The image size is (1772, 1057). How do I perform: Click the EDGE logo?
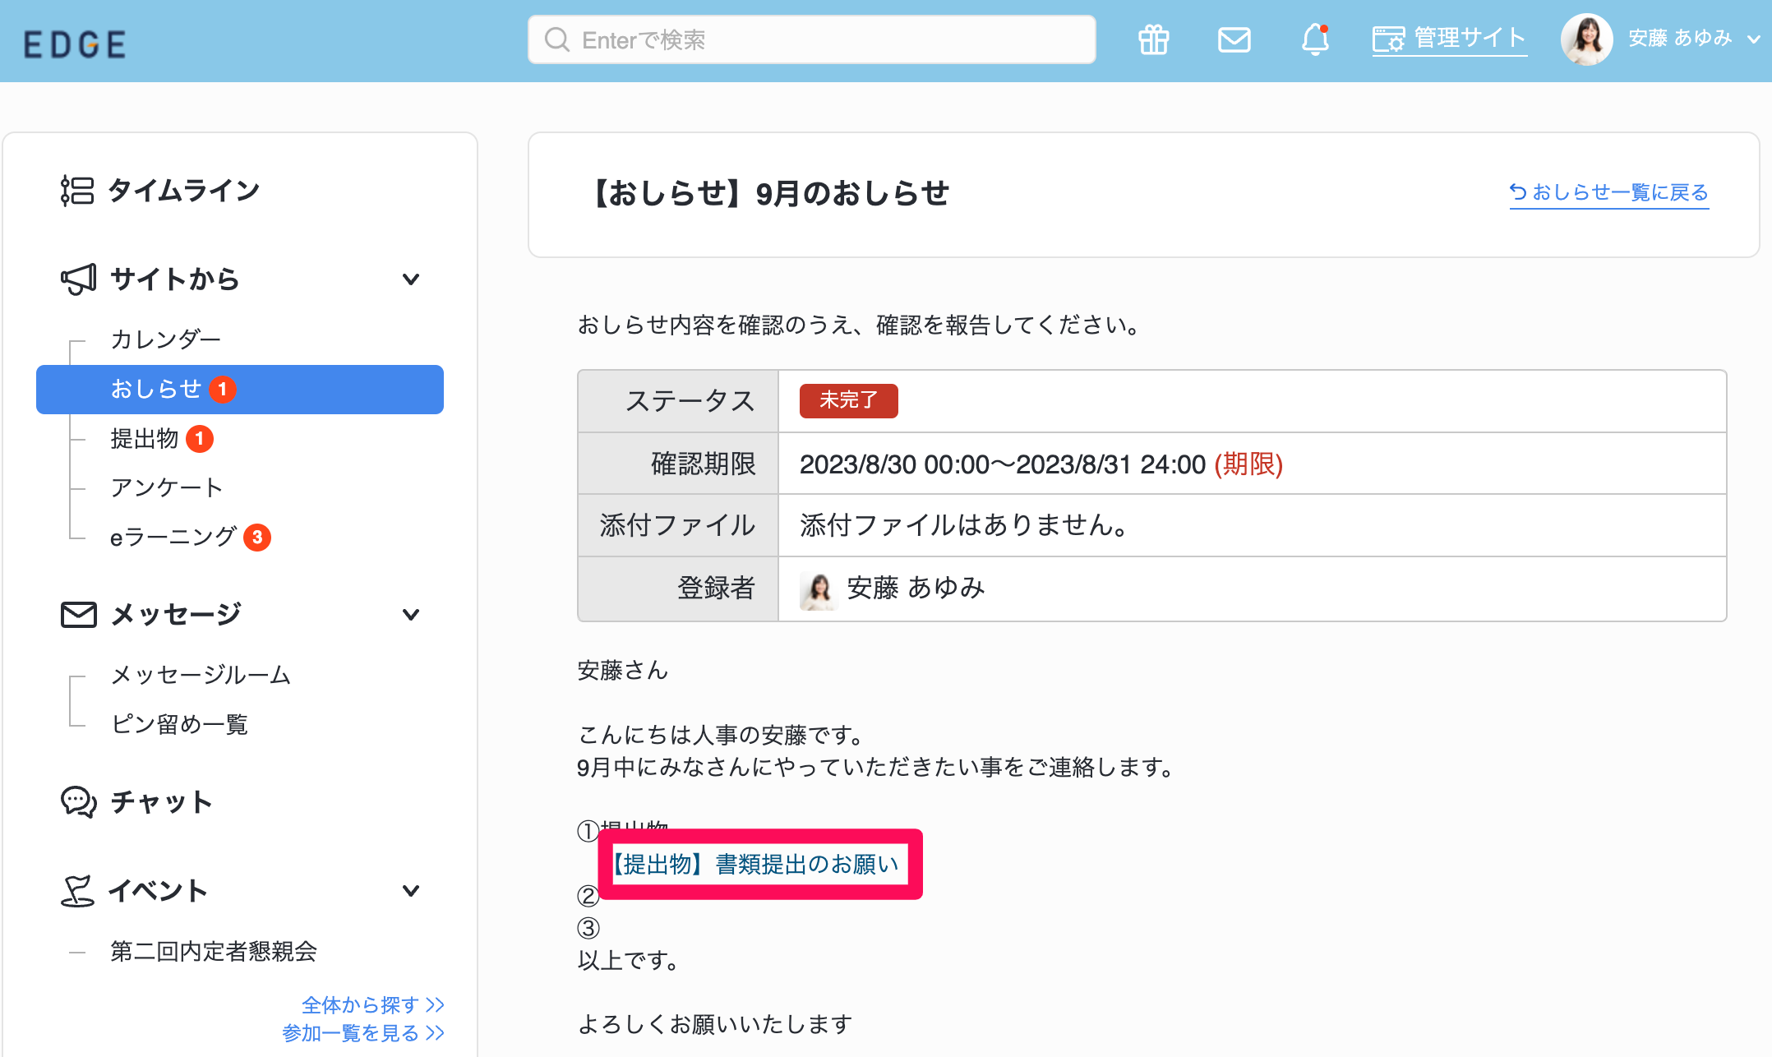click(75, 44)
